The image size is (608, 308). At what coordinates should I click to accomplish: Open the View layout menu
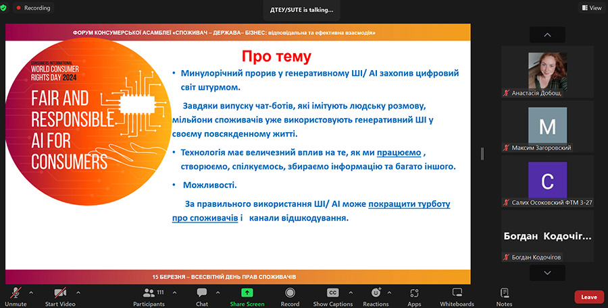point(592,7)
